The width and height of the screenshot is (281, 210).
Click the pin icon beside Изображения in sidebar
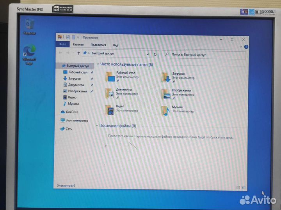coord(92,91)
